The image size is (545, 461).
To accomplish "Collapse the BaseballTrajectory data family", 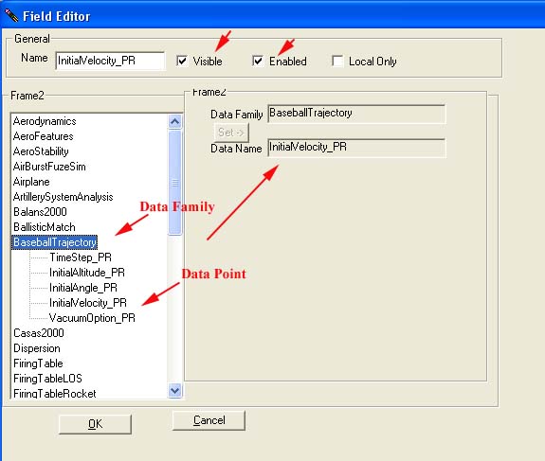I will (55, 242).
